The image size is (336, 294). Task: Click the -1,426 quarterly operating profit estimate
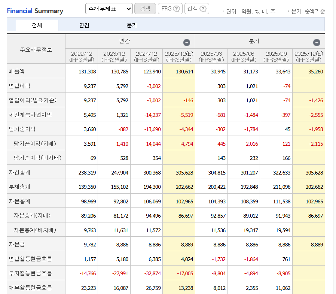pyautogui.click(x=316, y=101)
